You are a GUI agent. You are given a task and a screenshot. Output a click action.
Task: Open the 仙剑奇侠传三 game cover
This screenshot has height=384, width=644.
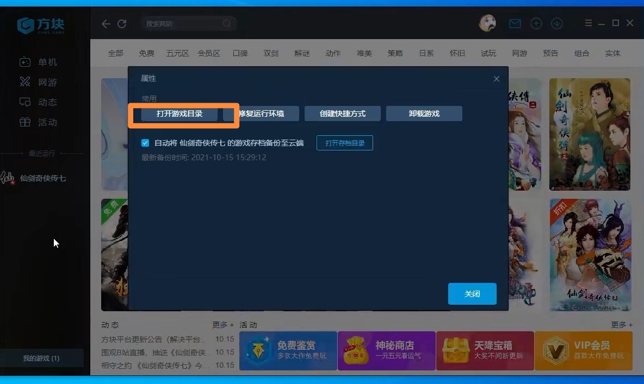coord(590,135)
